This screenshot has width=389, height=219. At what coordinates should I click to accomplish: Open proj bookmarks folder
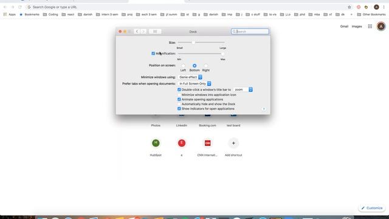127,15
